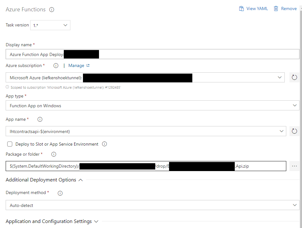Click the small info icon before Scoped to subscription
This screenshot has width=302, height=228.
click(x=7, y=87)
